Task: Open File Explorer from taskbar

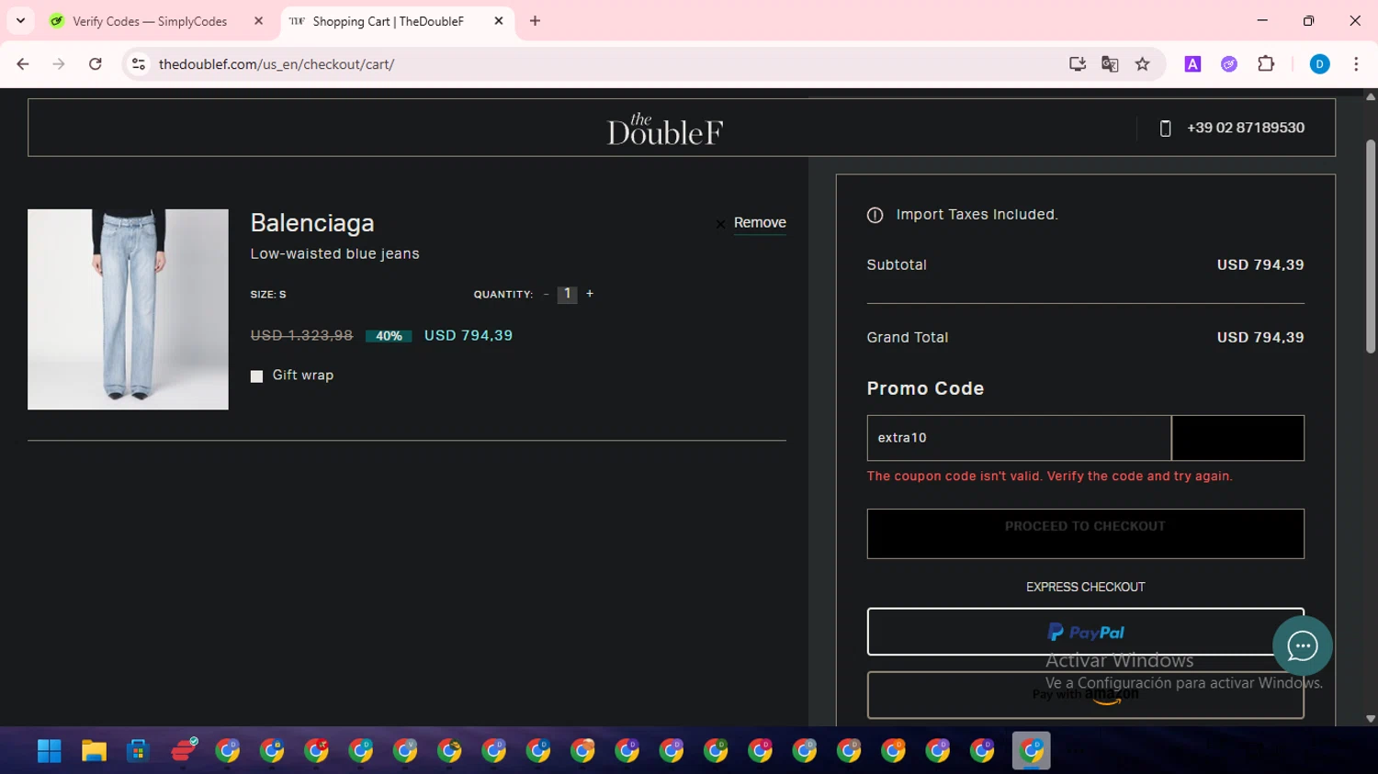Action: (94, 751)
